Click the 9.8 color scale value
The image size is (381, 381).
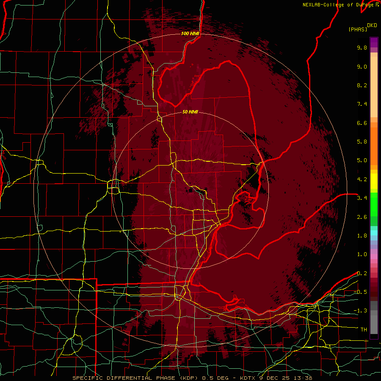pos(362,47)
